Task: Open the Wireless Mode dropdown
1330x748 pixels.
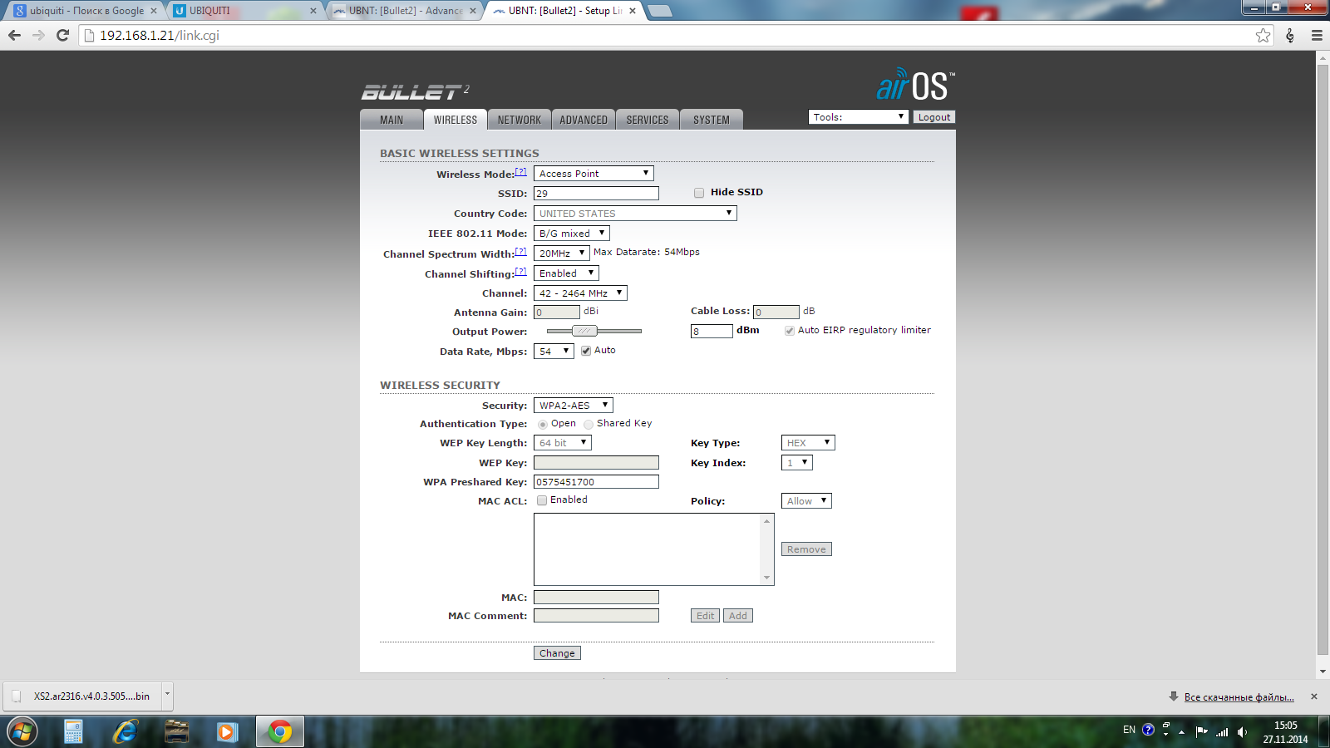Action: coord(594,174)
